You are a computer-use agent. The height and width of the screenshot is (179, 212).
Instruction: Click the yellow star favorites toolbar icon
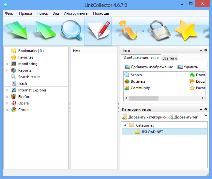[x=186, y=31]
